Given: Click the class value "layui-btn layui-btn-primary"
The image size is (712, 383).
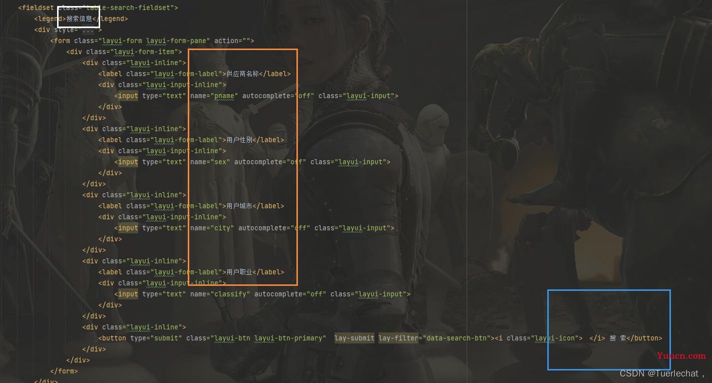Looking at the screenshot, I should tap(268, 338).
